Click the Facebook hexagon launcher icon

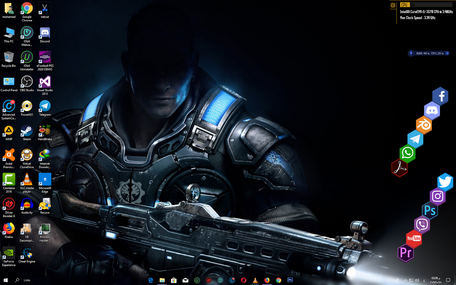440,96
